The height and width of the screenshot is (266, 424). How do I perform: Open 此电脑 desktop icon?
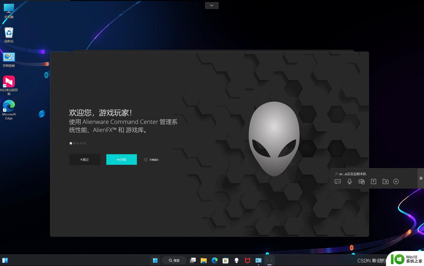point(9,11)
